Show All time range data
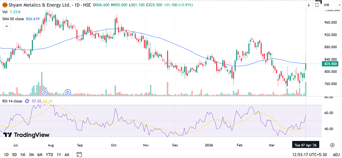 coord(67,155)
